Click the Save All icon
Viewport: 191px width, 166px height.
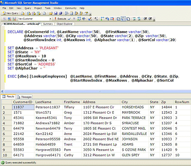point(61,13)
